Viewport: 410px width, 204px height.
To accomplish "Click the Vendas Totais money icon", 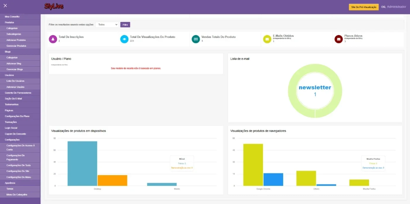I will pyautogui.click(x=196, y=39).
